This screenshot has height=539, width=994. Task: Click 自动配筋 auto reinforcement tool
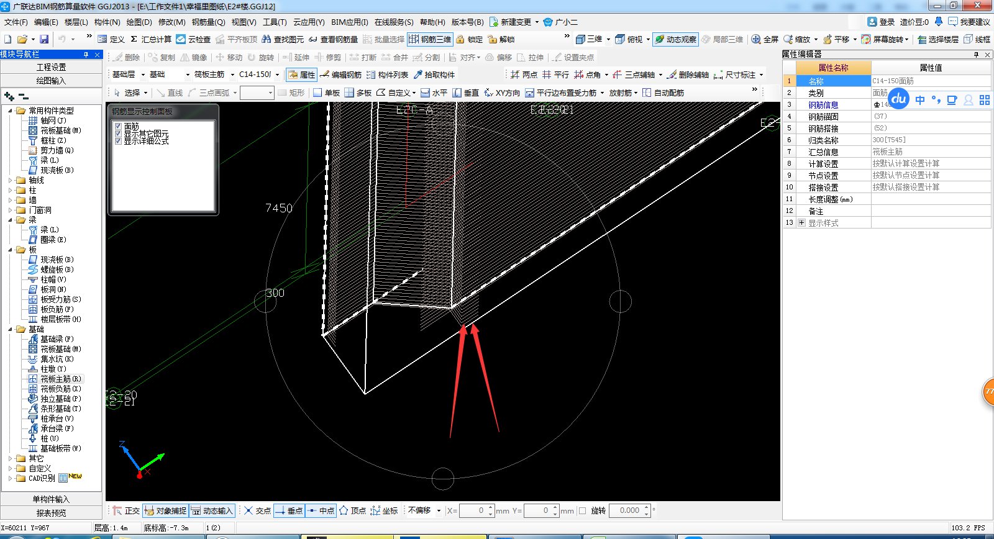click(x=663, y=93)
